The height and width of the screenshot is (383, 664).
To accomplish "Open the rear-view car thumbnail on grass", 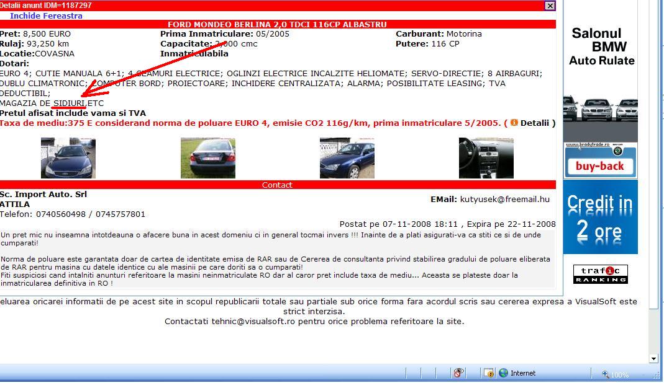I will coord(208,158).
